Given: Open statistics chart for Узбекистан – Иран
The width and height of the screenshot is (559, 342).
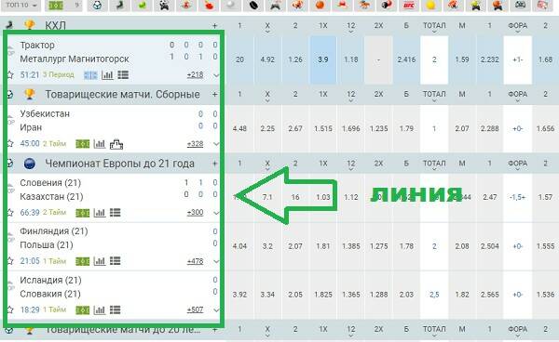Looking at the screenshot, I should click(x=100, y=144).
